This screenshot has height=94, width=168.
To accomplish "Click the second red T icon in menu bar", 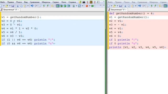I will 94,2.
